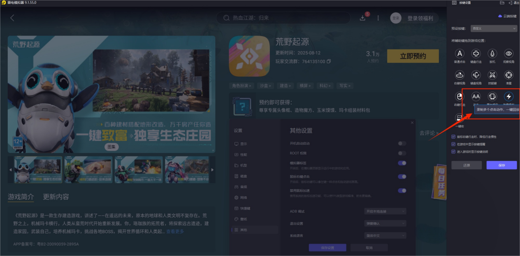Enable the 开机自动启动 toggle
This screenshot has height=256, width=520.
tap(402, 143)
